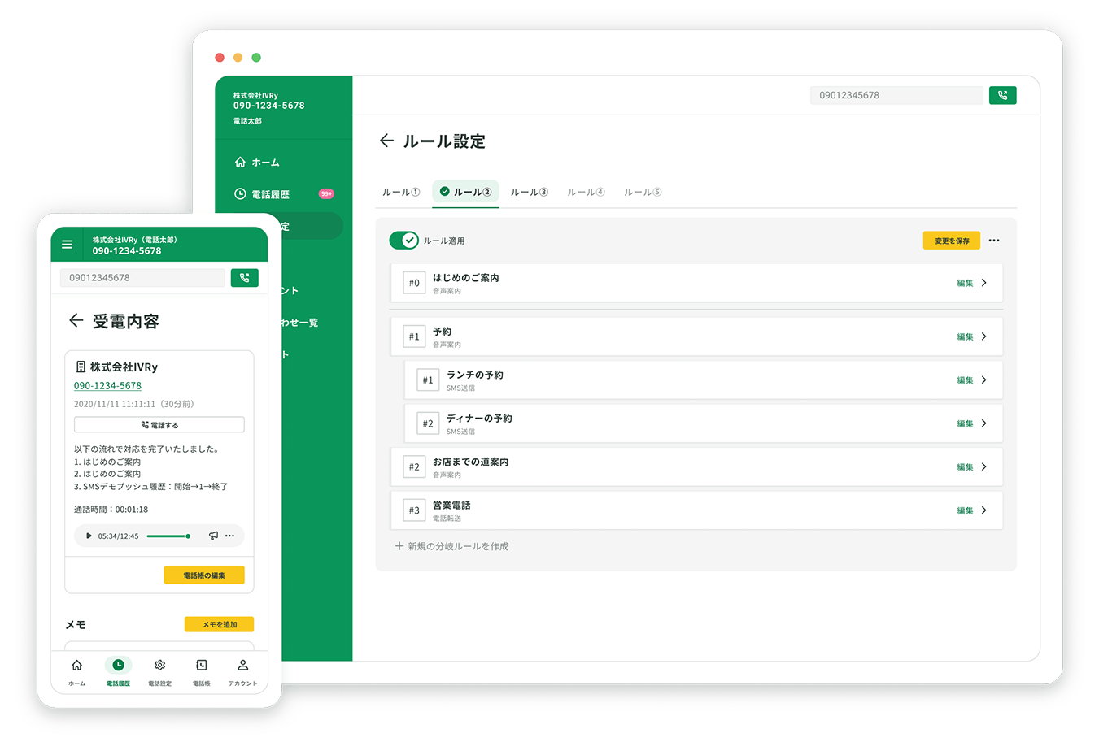Screen dimensions: 1099x742
Task: Go back using the arrow beside ルール設定
Action: tap(386, 141)
